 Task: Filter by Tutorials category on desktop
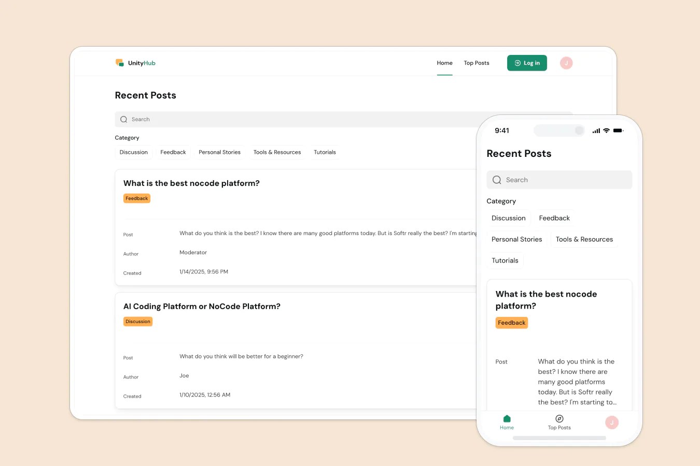click(x=325, y=152)
